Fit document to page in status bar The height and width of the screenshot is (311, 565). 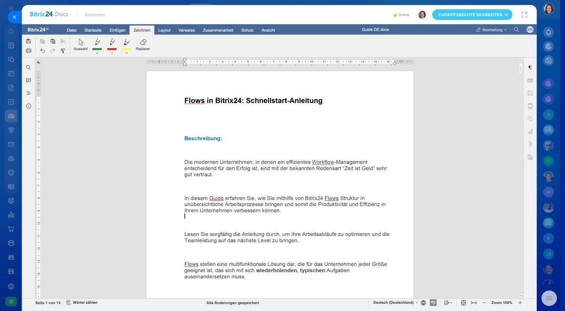click(463, 303)
